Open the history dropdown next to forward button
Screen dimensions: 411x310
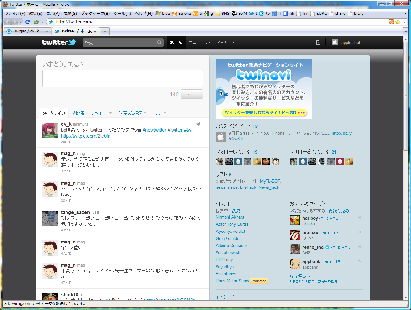point(20,22)
